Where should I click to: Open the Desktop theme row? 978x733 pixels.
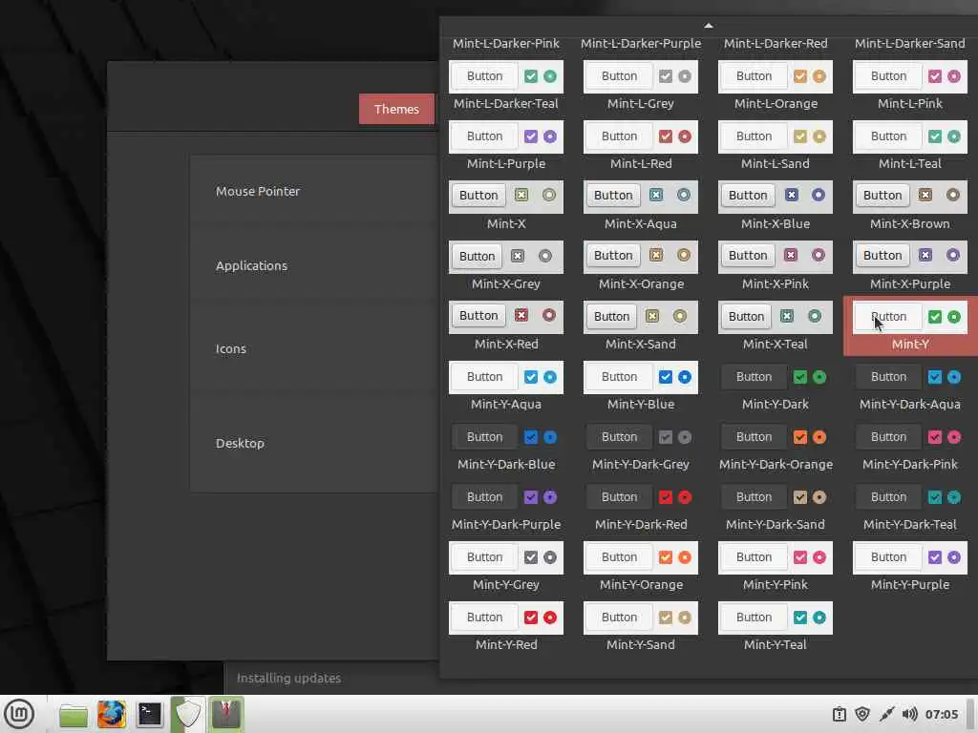pyautogui.click(x=313, y=443)
